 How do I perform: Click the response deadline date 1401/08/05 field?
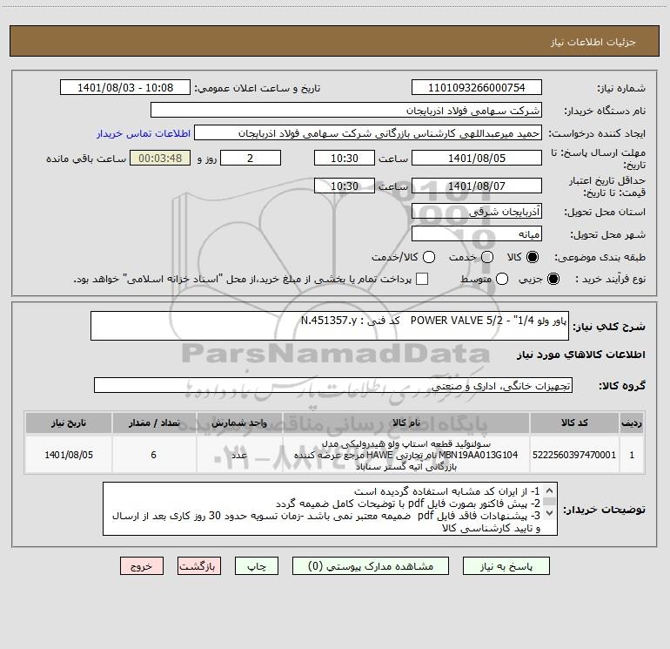click(477, 158)
